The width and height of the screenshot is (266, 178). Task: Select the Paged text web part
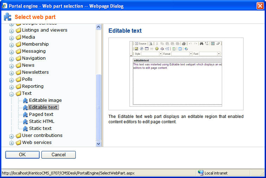(41, 114)
